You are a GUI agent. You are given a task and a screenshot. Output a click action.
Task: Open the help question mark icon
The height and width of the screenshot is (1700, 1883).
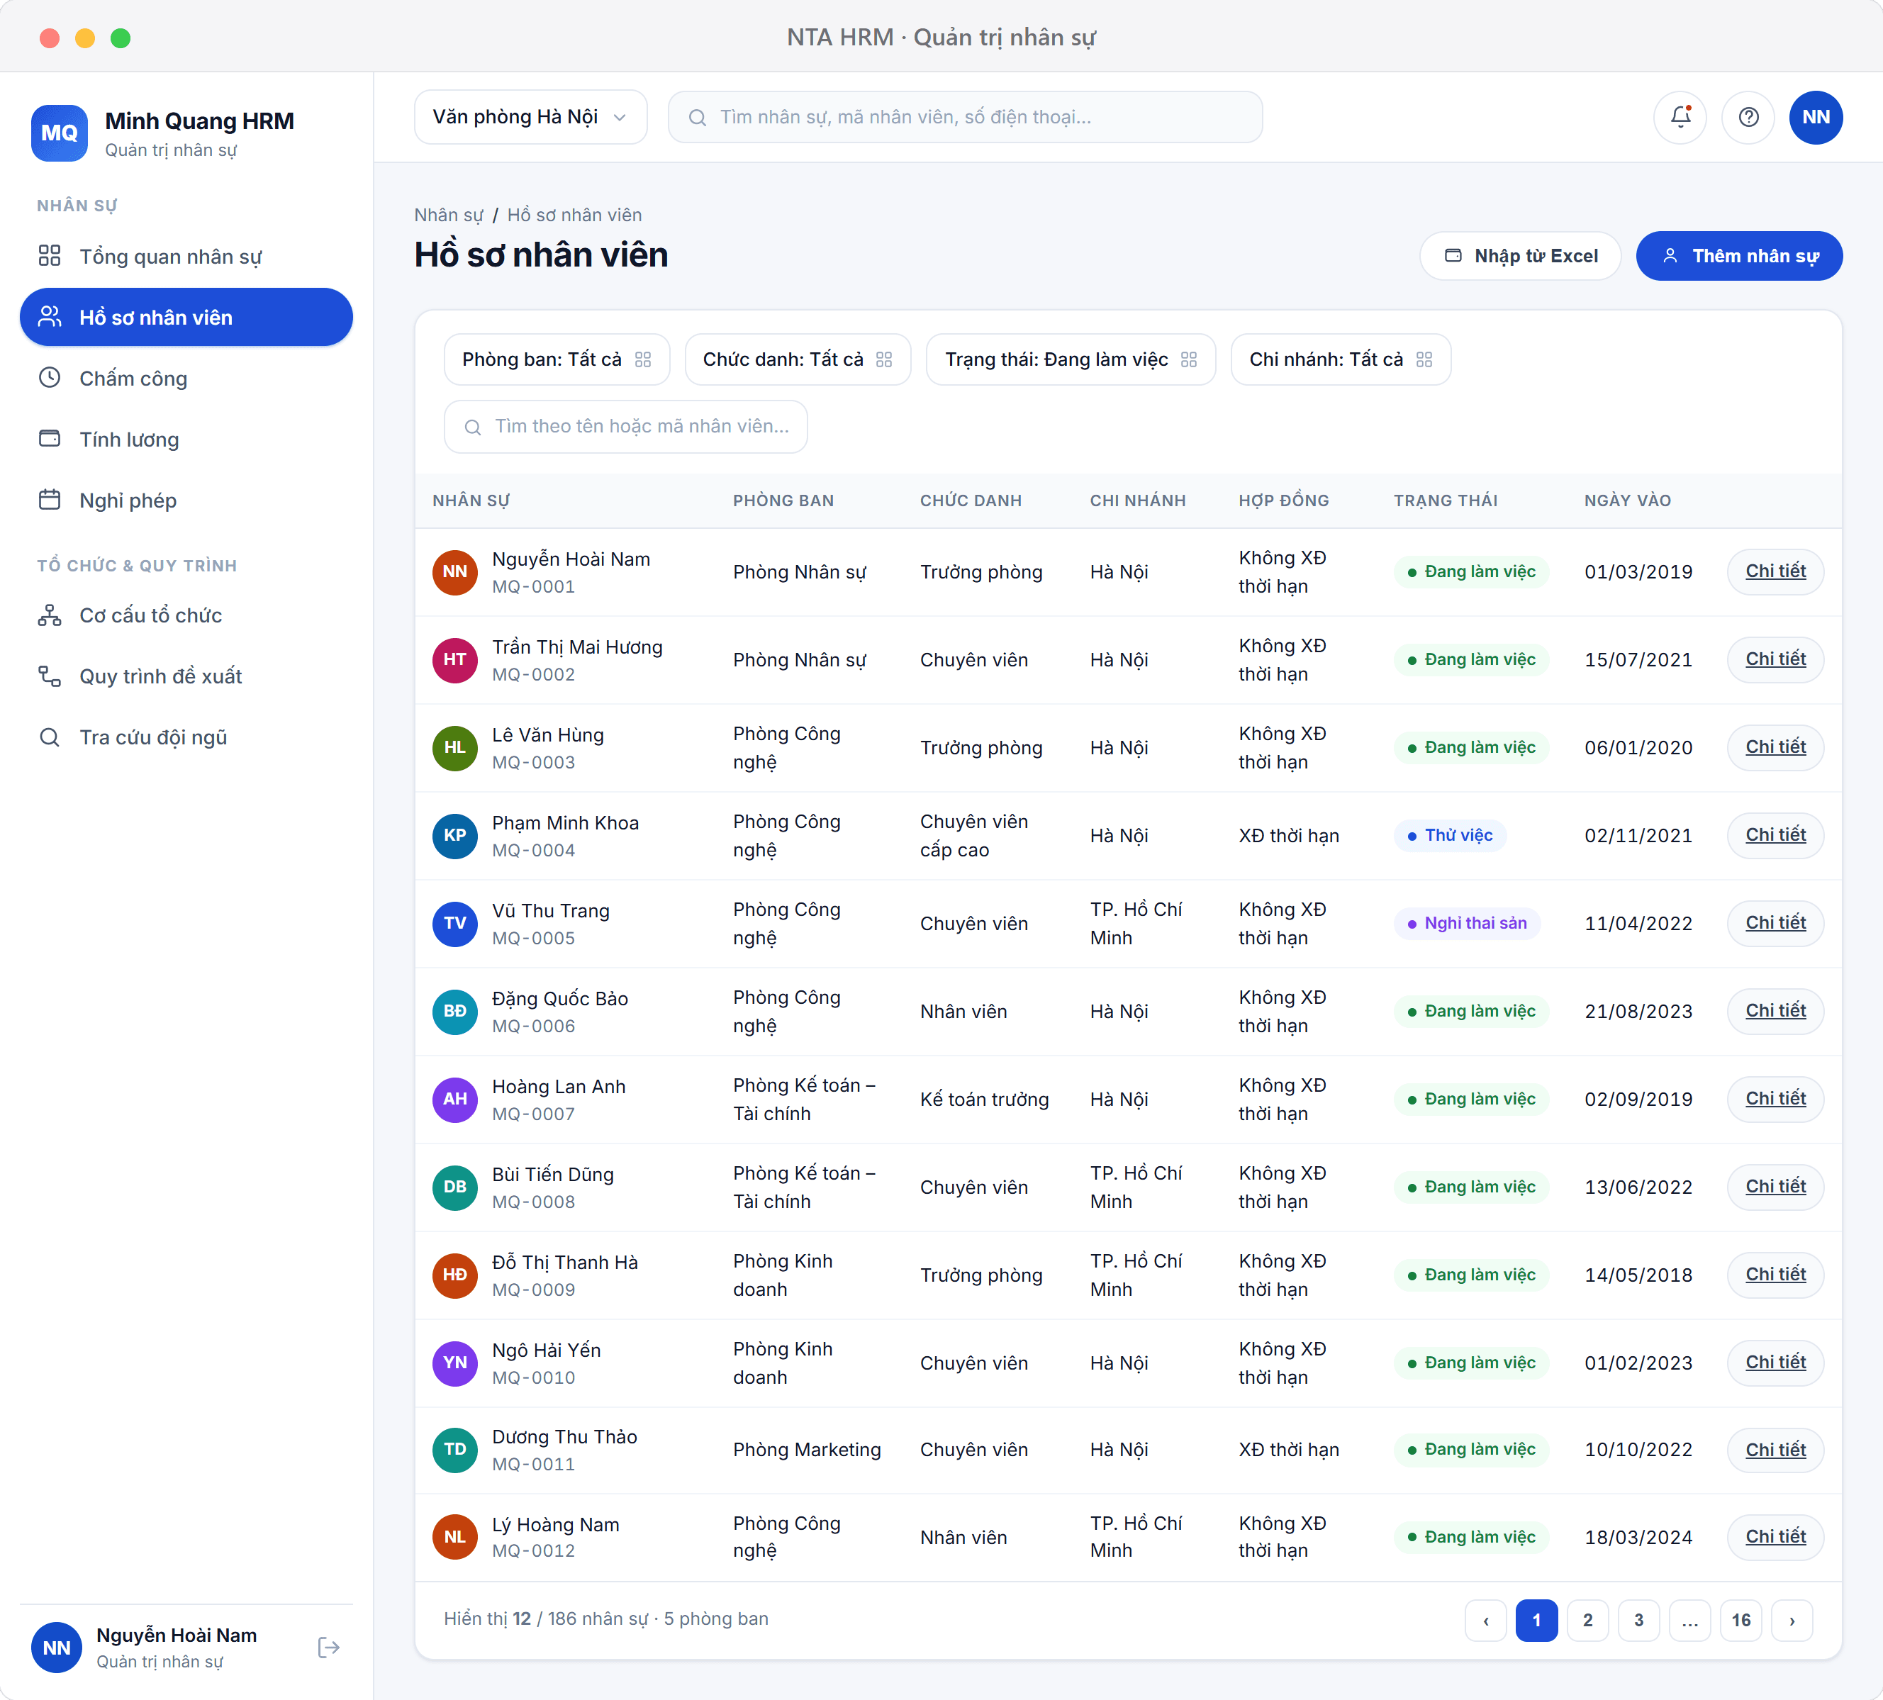coord(1748,117)
